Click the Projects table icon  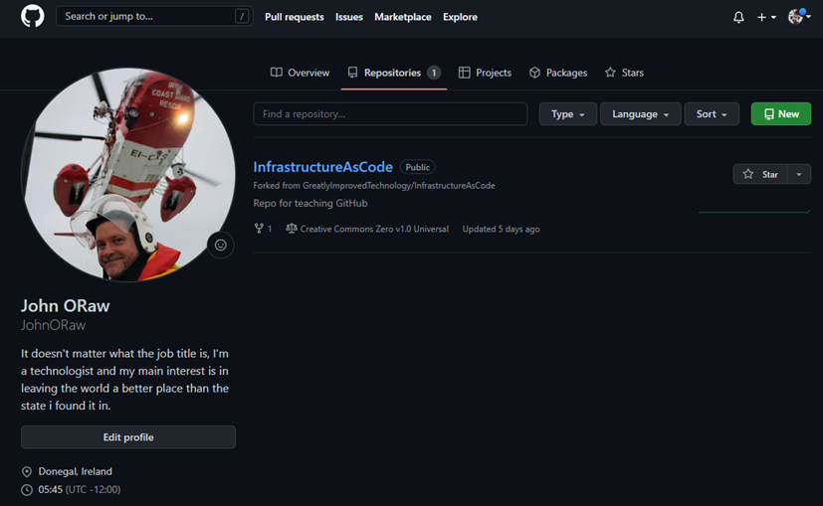click(x=464, y=73)
